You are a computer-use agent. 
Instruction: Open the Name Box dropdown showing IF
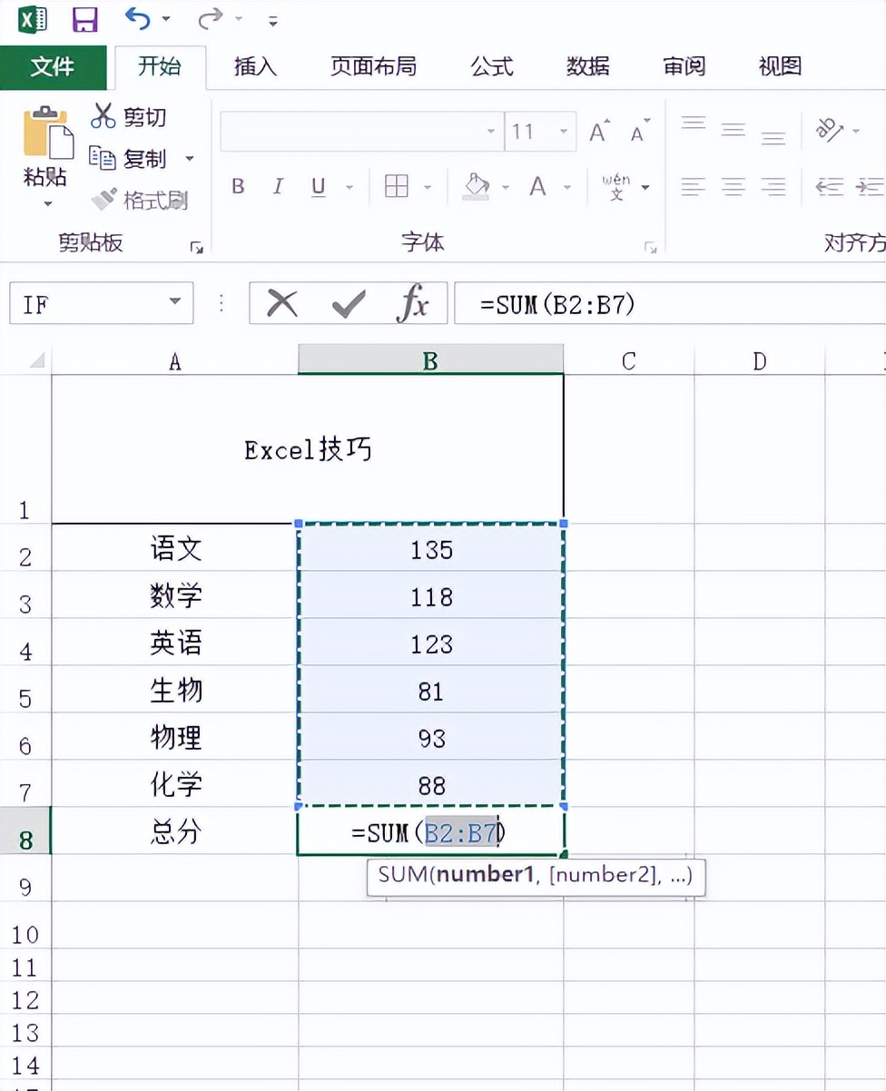coord(175,303)
